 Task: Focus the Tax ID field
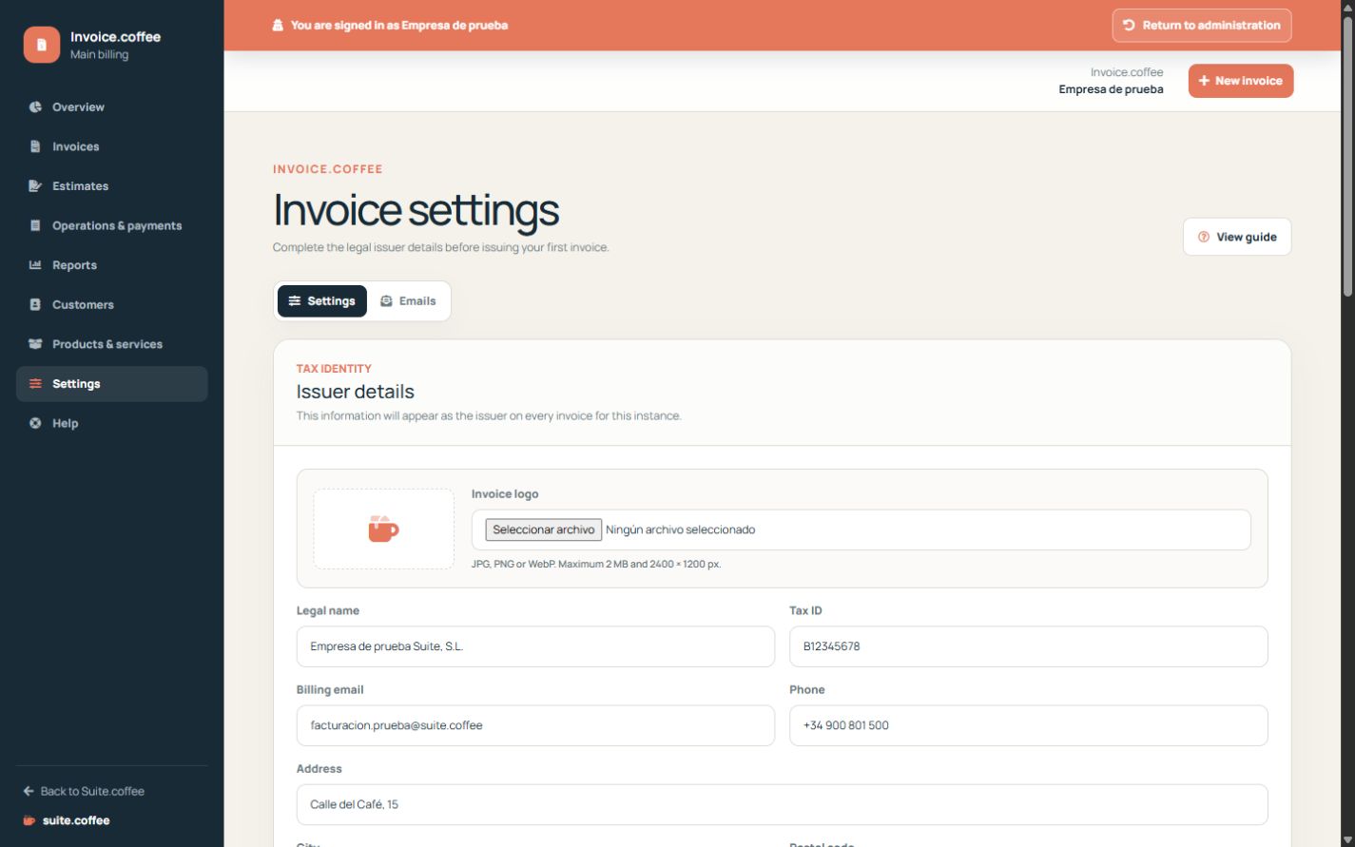1029,646
